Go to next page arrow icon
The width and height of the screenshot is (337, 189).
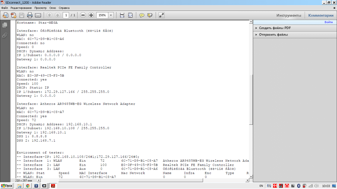coord(57,15)
